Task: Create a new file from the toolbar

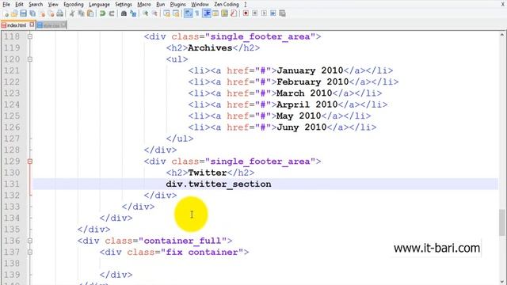Action: click(x=6, y=13)
